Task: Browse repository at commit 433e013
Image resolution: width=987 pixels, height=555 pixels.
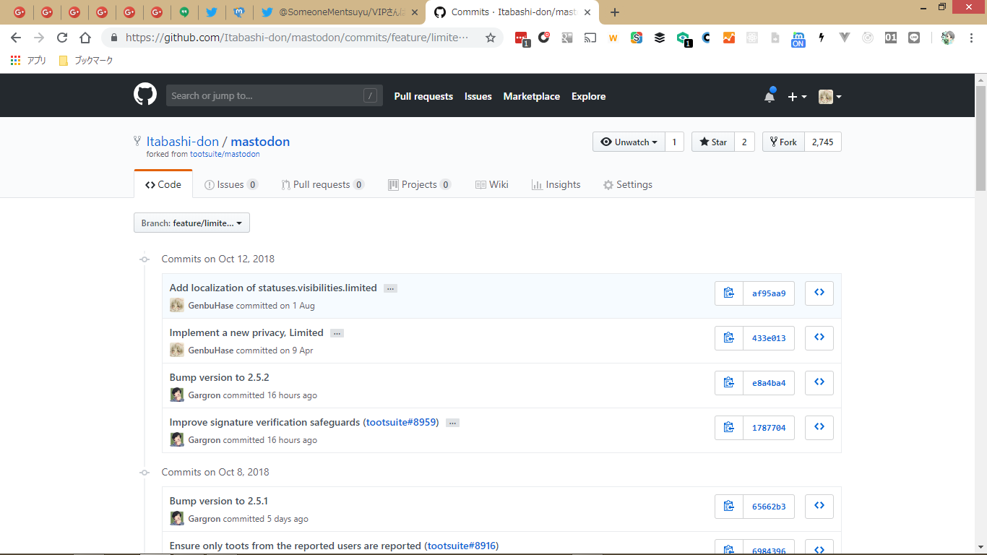Action: [819, 338]
